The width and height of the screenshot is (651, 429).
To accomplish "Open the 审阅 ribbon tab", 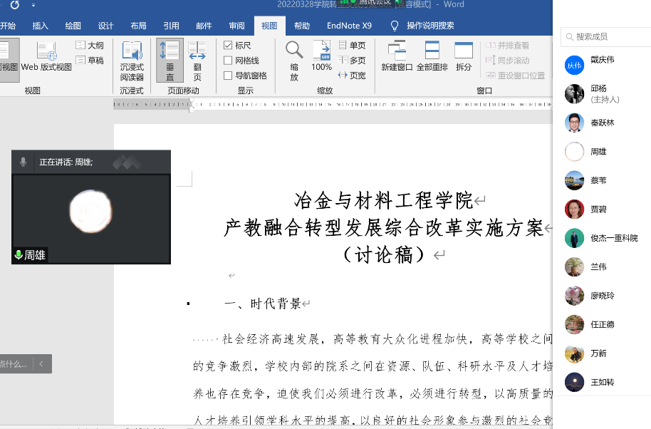I will [236, 26].
